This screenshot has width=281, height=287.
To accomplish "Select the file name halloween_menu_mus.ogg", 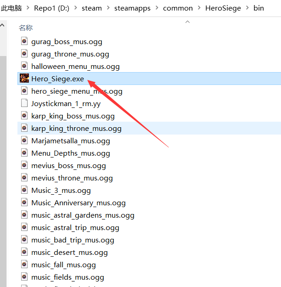I will point(75,67).
